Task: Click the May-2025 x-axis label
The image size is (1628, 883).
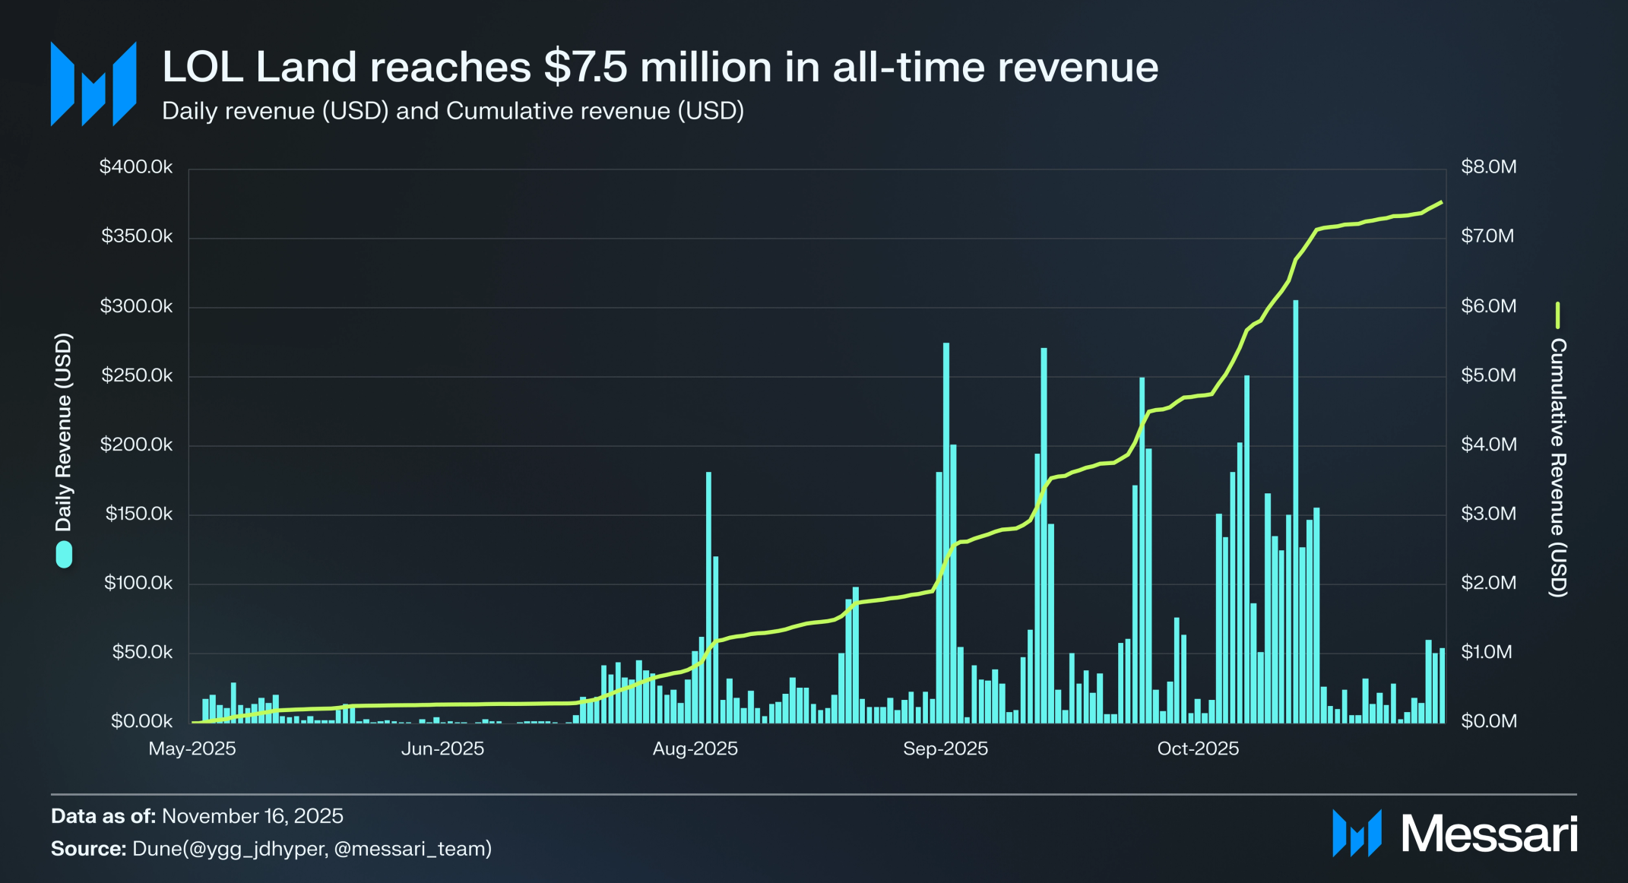Action: point(192,748)
